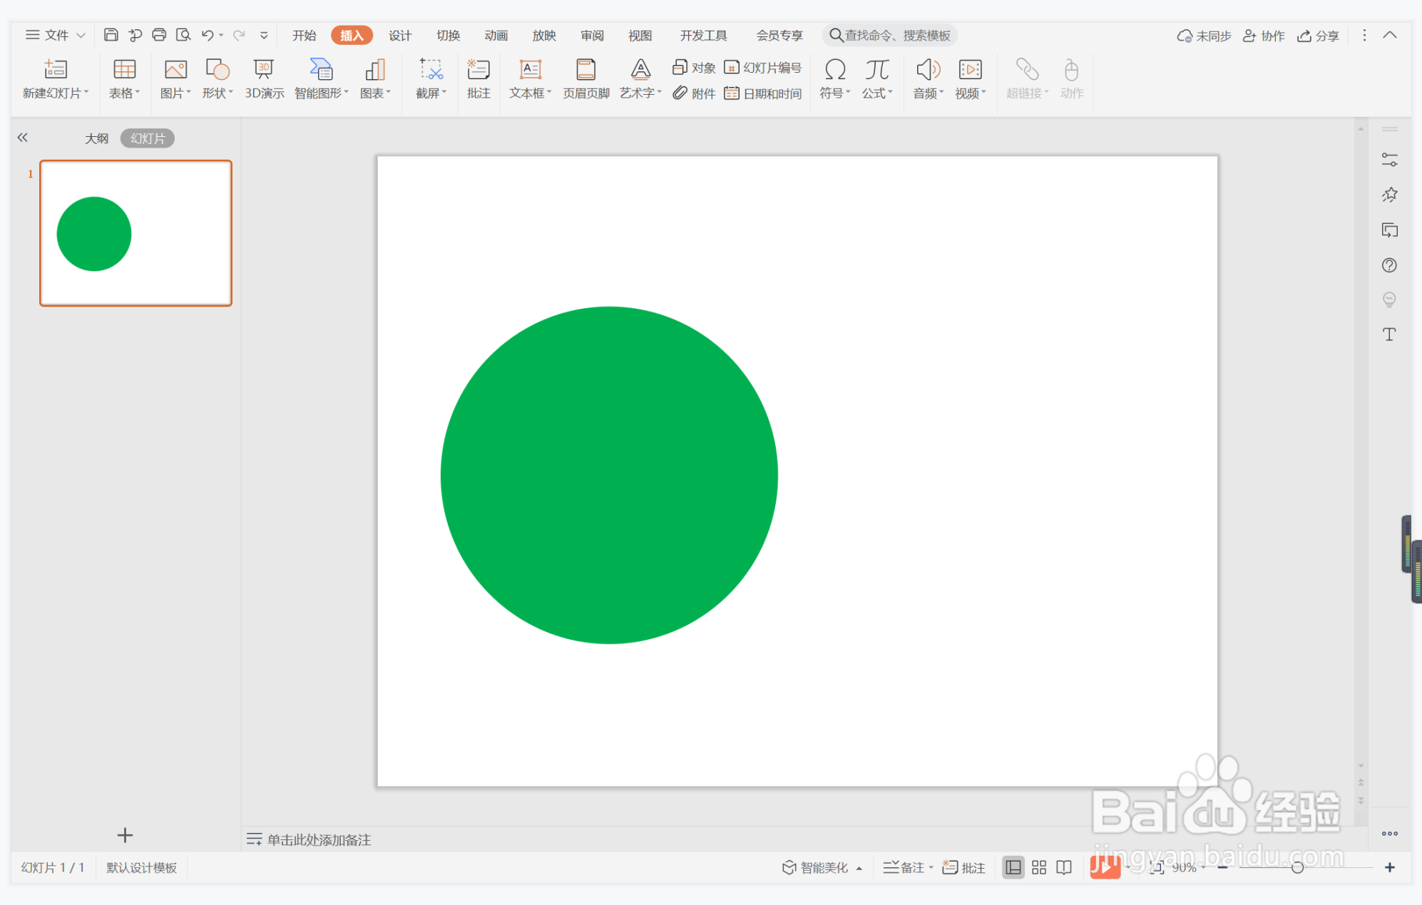Screen dimensions: 1422x905
Task: Open the 审阅 review tab
Action: point(592,36)
